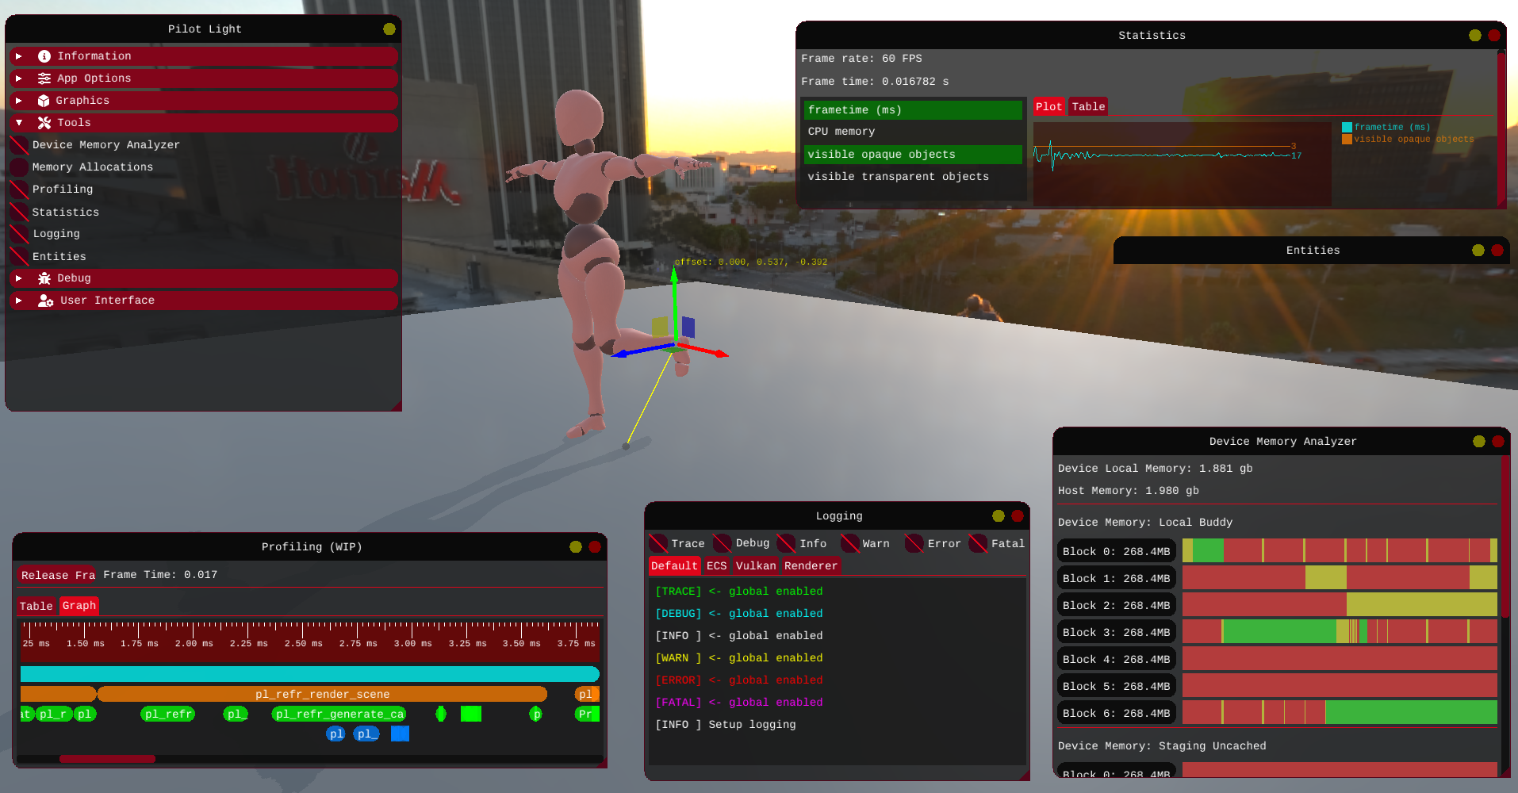Click the Information circle icon
This screenshot has height=793, width=1518.
(x=44, y=56)
